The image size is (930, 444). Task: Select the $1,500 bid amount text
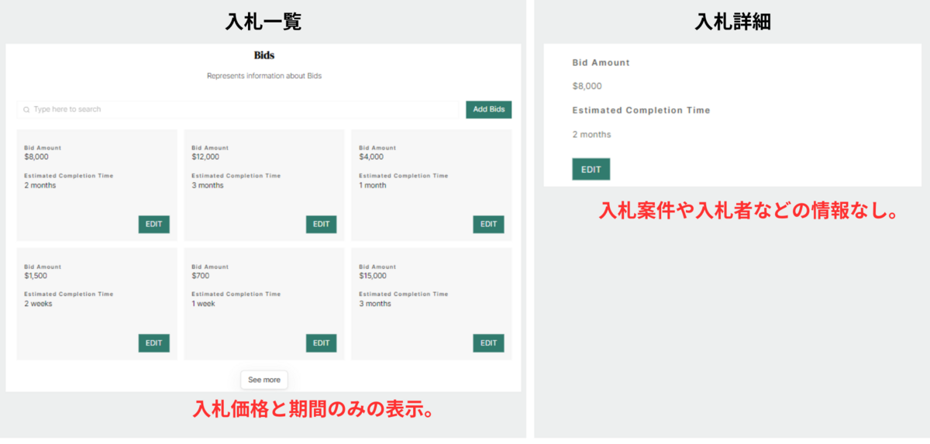36,276
